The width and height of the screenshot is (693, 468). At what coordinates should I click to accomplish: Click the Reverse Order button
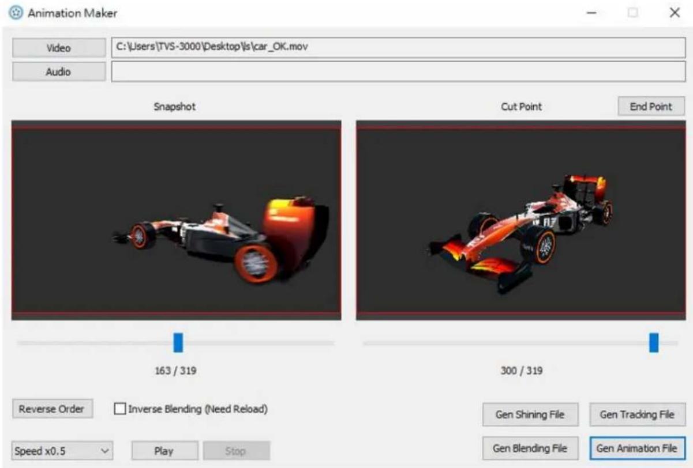[x=52, y=409]
